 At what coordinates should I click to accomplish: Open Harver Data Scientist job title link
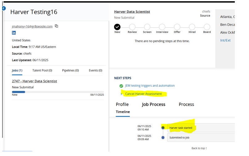tap(132, 12)
